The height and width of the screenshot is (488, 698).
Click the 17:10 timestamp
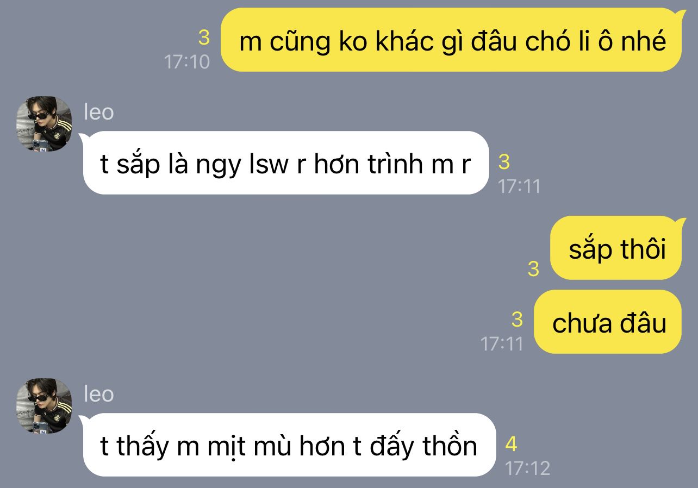pyautogui.click(x=187, y=61)
